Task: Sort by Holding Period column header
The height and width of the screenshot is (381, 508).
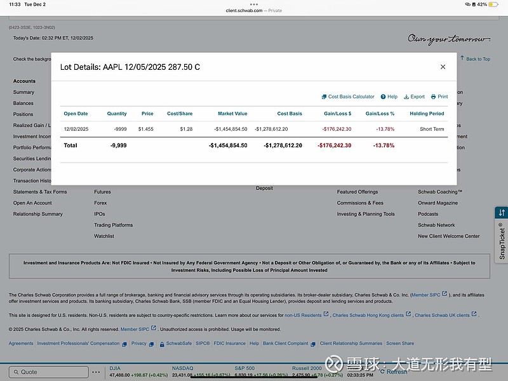Action: (427, 114)
